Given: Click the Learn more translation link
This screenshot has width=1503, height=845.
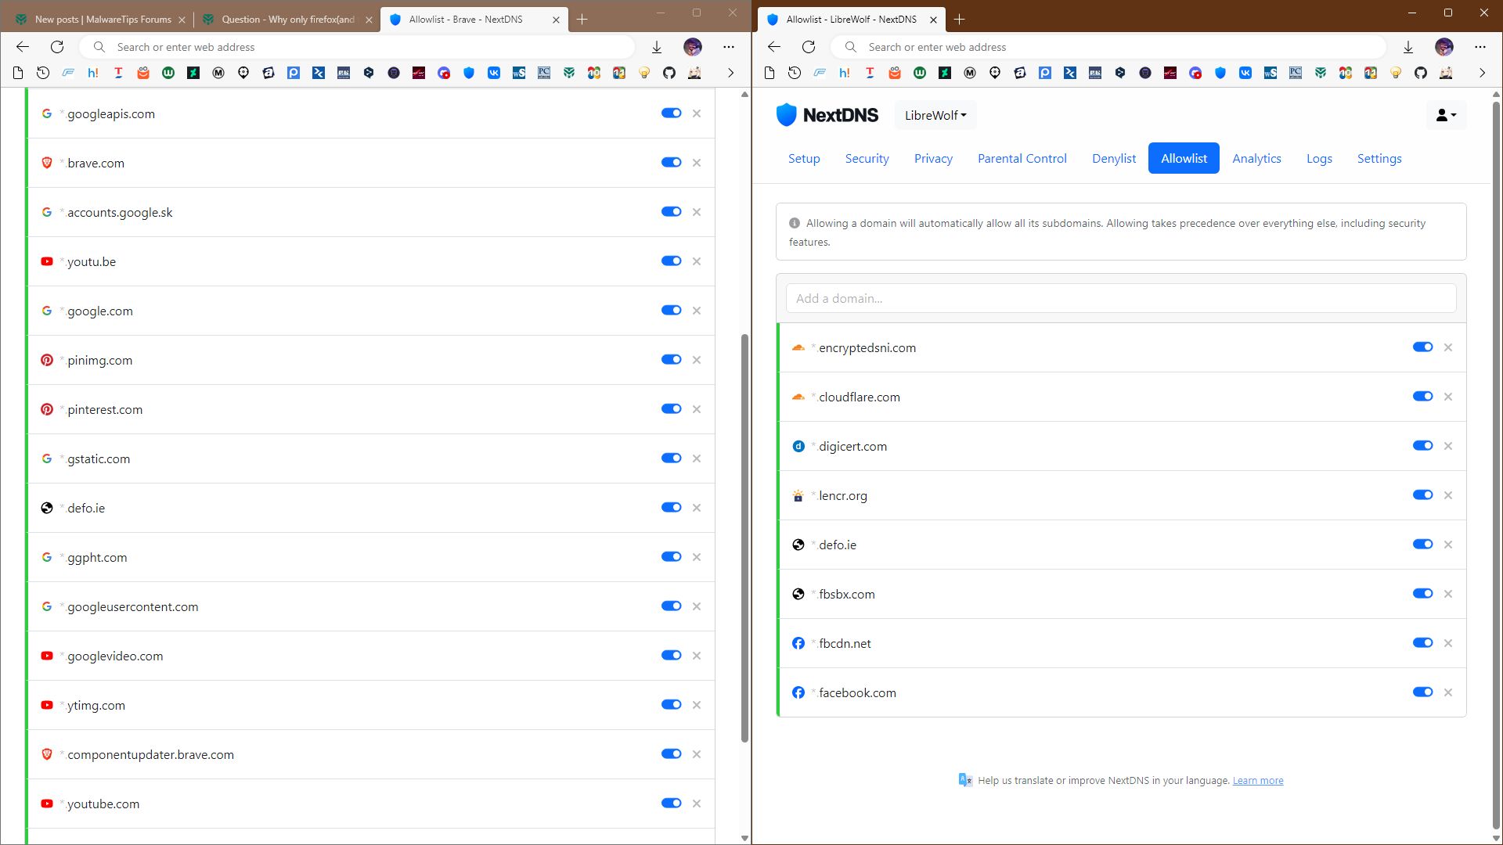Looking at the screenshot, I should coord(1258,781).
